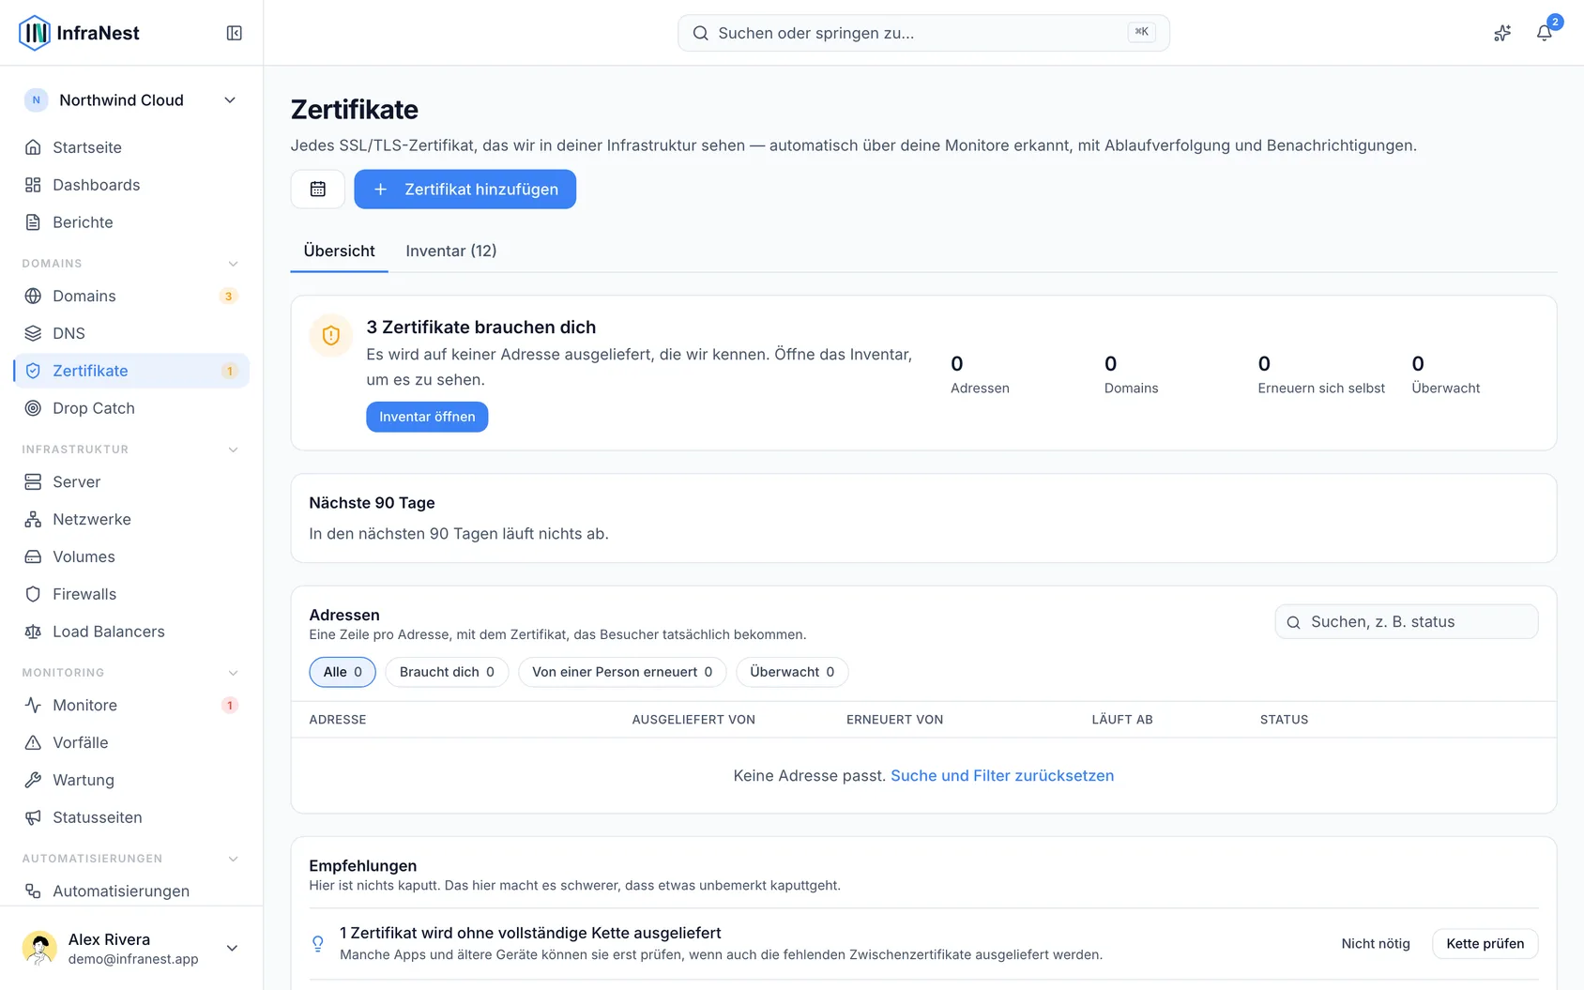Select 'Von einer Person erneuert' filter
The height and width of the screenshot is (990, 1584).
(x=622, y=672)
